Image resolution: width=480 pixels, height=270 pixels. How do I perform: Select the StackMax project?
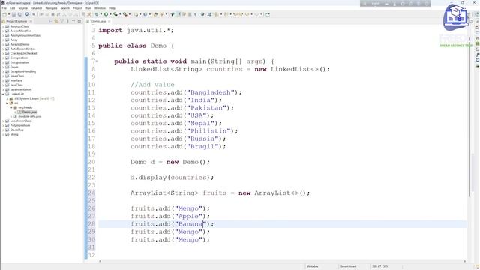16,130
